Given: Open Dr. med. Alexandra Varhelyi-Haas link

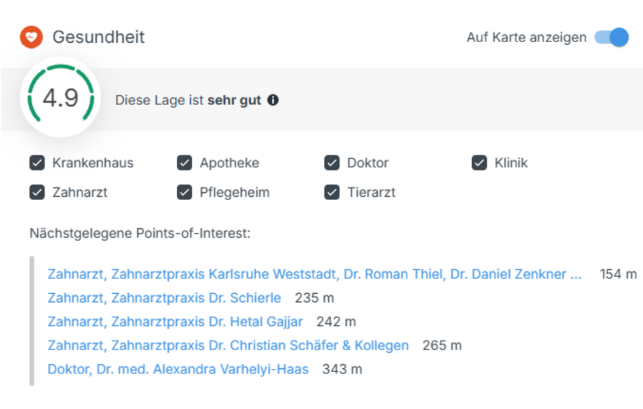Looking at the screenshot, I should click(x=177, y=370).
